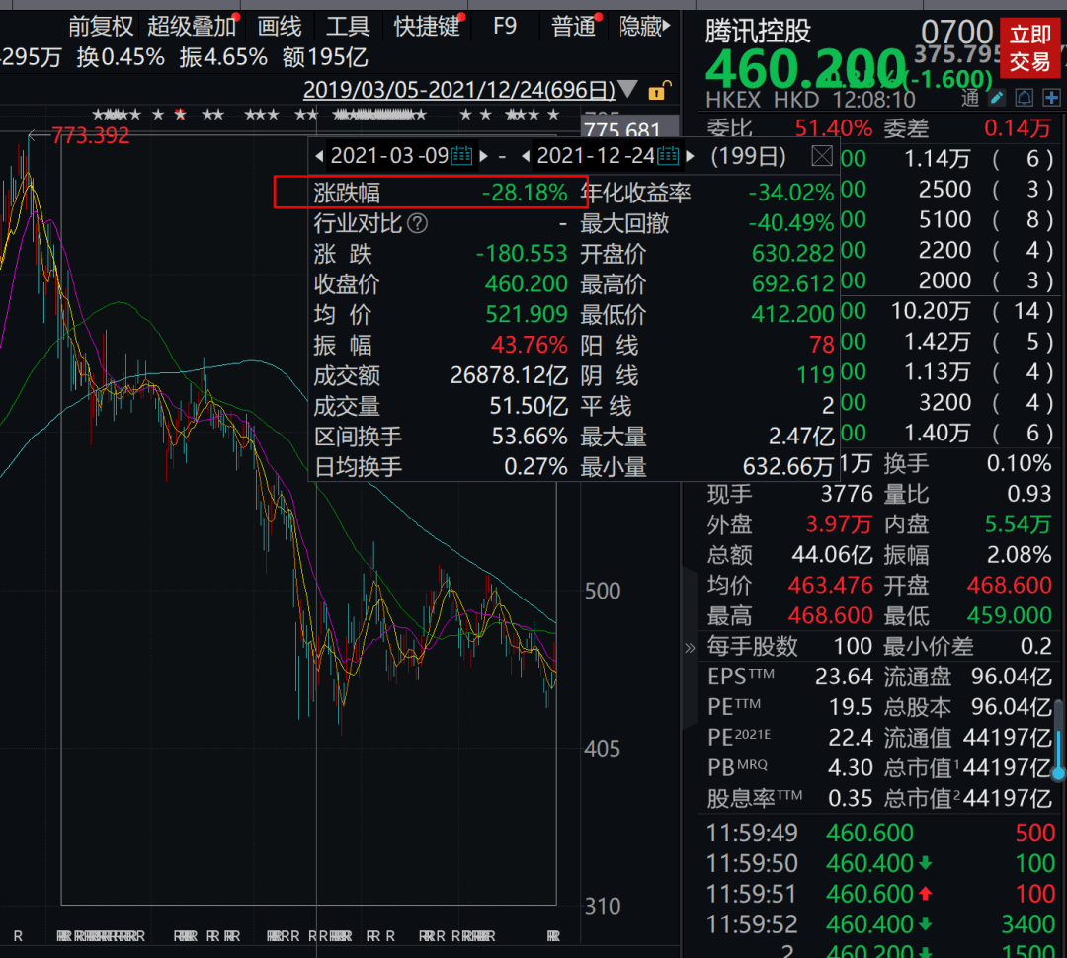1067x958 pixels.
Task: Edit stock note with pencil icon
Action: 997,98
